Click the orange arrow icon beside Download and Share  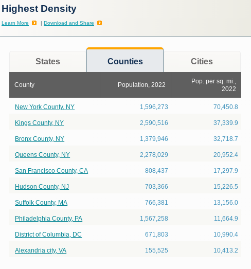(99, 23)
